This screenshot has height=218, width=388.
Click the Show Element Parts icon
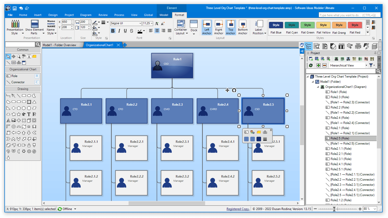(34, 27)
